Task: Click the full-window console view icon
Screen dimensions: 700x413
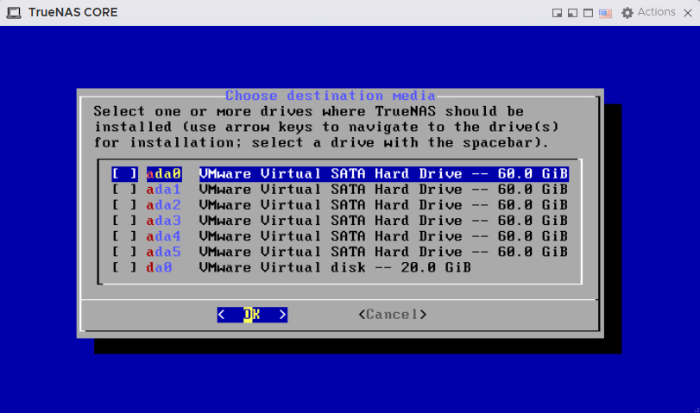Action: click(589, 13)
